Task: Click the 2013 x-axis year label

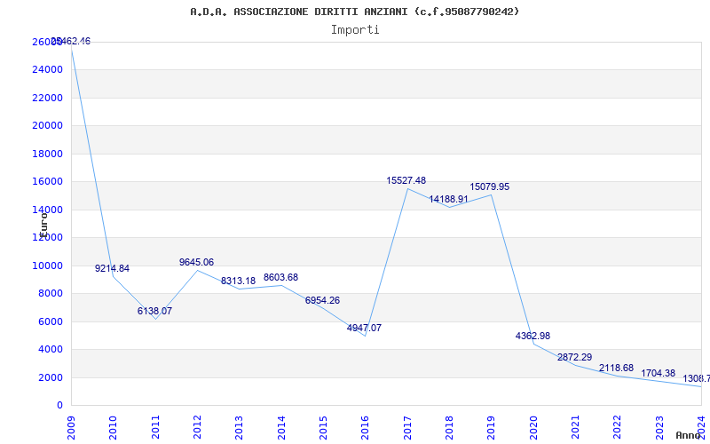Action: (239, 428)
